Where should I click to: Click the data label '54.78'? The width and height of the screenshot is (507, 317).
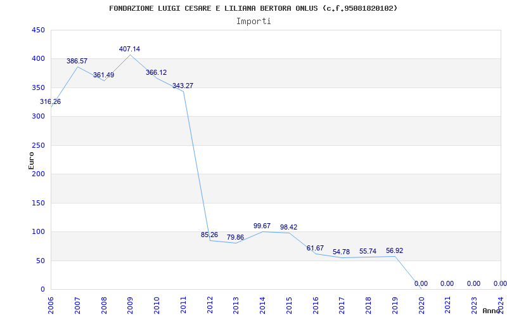click(x=341, y=252)
